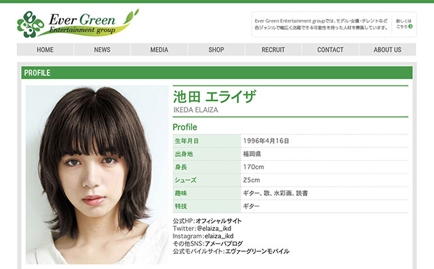Click the Ever Green Entertainment group wordmark
This screenshot has height=269, width=434.
coord(82,24)
